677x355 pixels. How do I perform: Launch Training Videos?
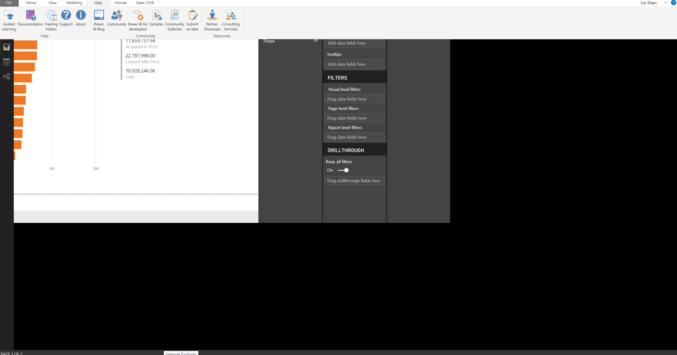click(51, 20)
